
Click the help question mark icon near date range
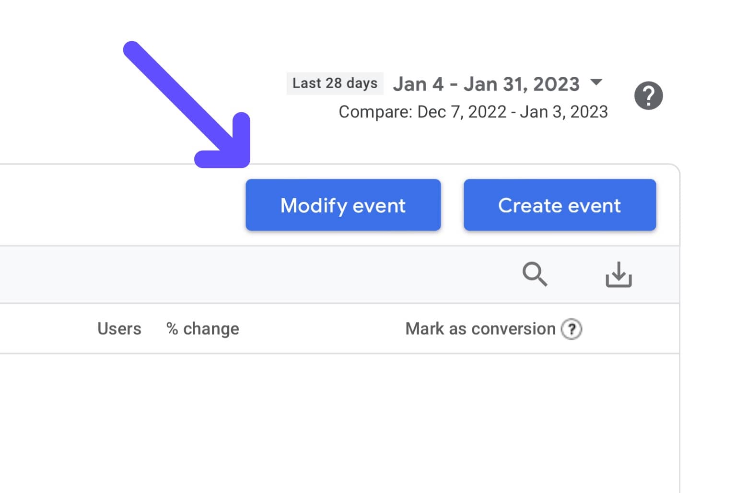click(648, 95)
